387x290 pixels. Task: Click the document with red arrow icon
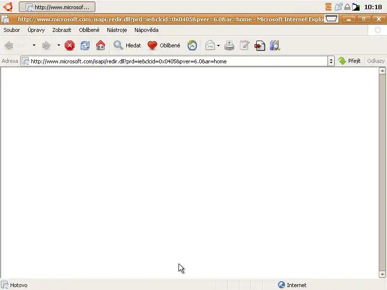(x=260, y=45)
